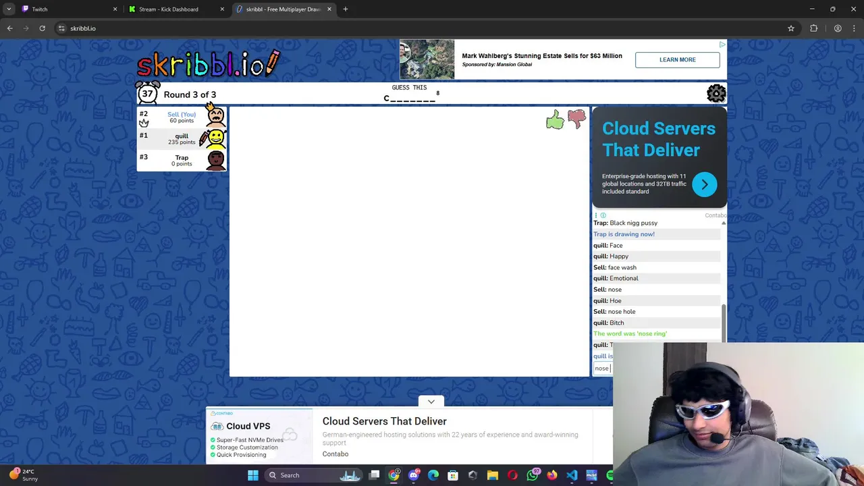Open Visual Studio Code from taskbar
Screen dimensions: 864x486
point(572,475)
